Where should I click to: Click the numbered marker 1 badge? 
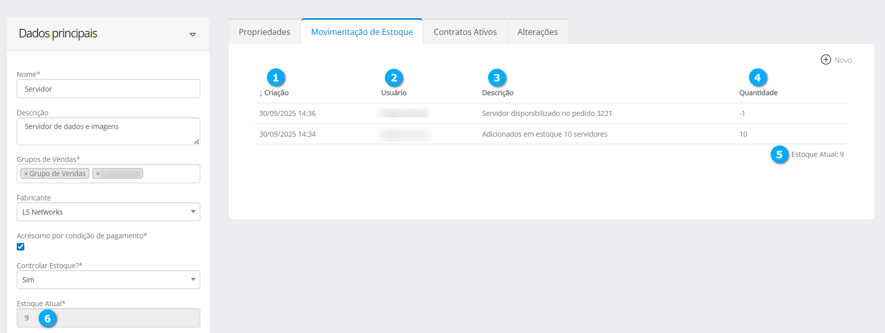click(276, 77)
